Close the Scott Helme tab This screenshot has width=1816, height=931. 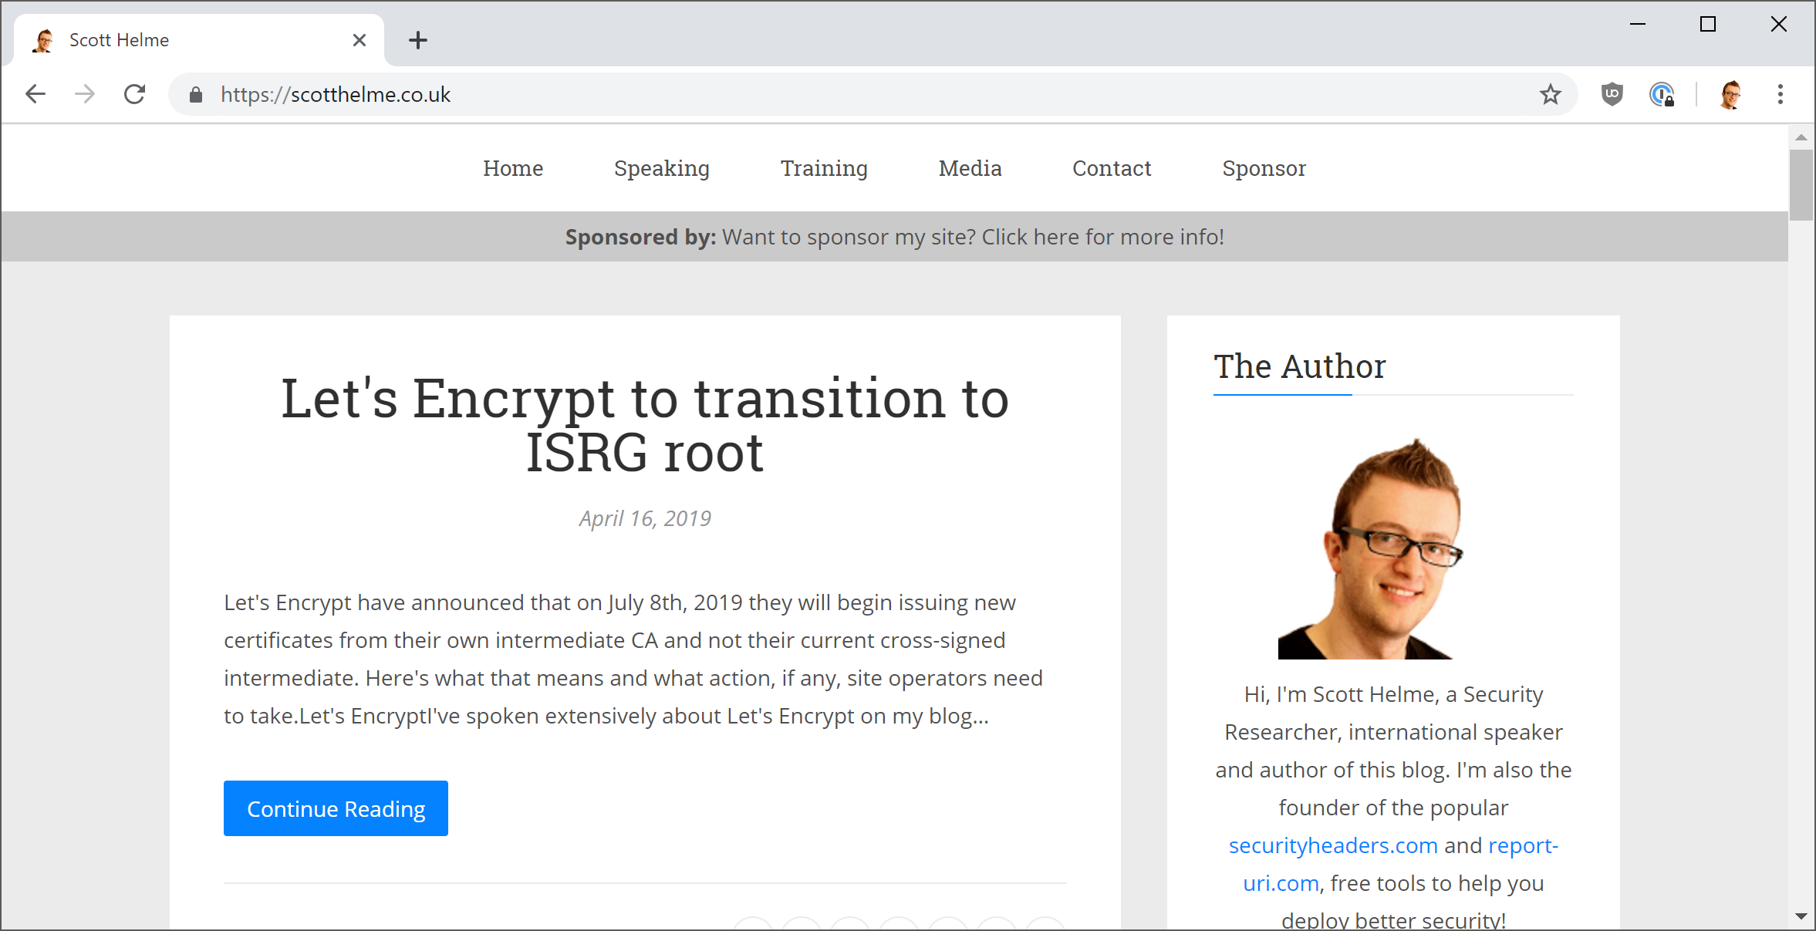(359, 40)
